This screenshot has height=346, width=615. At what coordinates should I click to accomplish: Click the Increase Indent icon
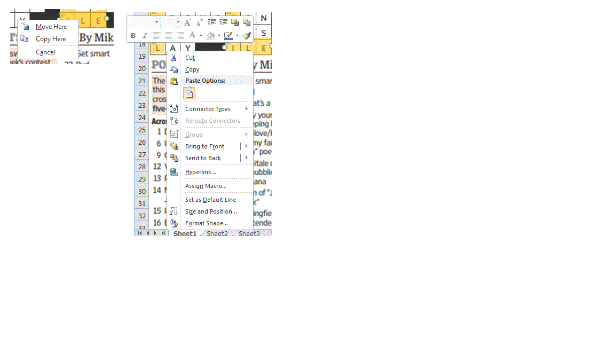223,22
